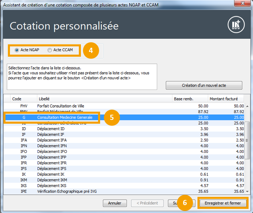Select the Déplacement IKM row
Viewport: 253px width, 213px height.
124,180
